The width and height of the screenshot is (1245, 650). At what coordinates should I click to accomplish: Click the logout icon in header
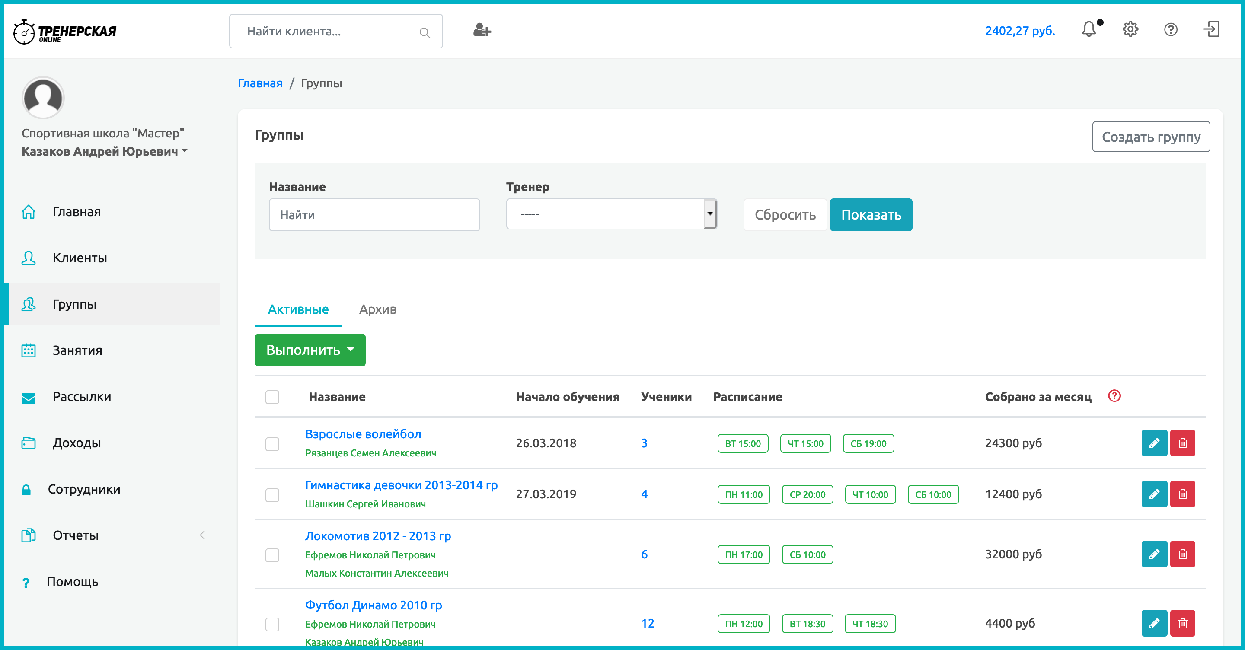[x=1211, y=30]
